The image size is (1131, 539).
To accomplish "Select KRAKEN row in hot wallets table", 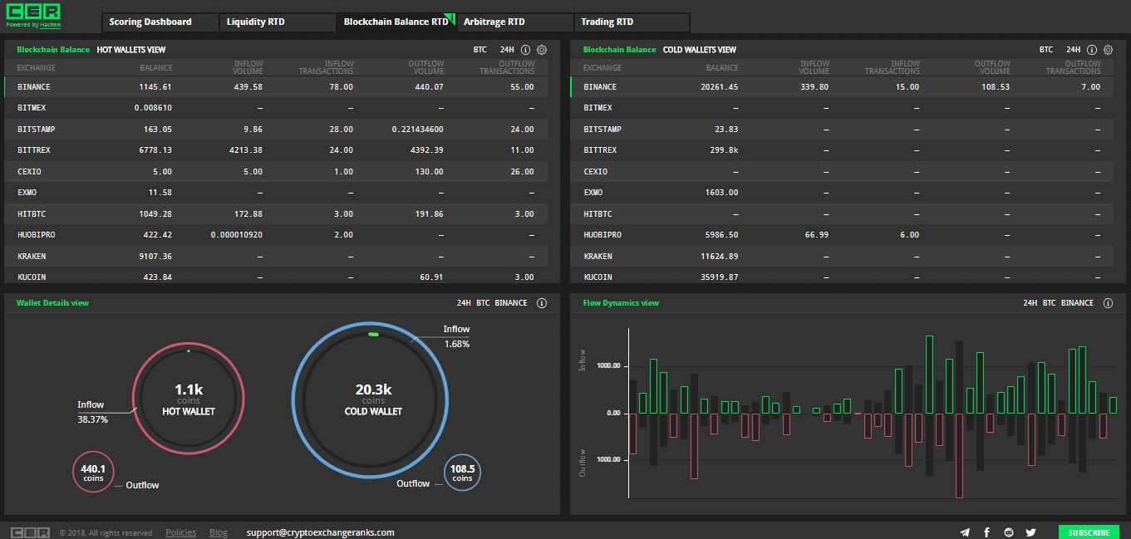I will tap(276, 257).
